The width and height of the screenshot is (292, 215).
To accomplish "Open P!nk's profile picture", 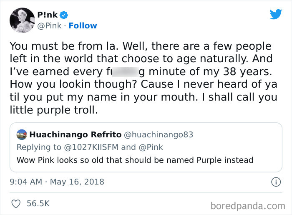I will [x=22, y=20].
